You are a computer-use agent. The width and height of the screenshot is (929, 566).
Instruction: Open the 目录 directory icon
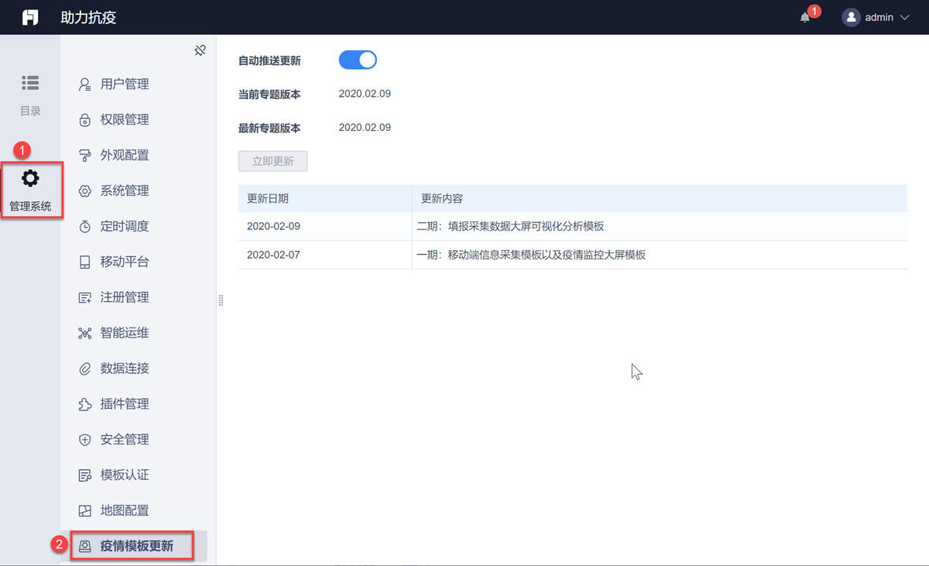[30, 83]
